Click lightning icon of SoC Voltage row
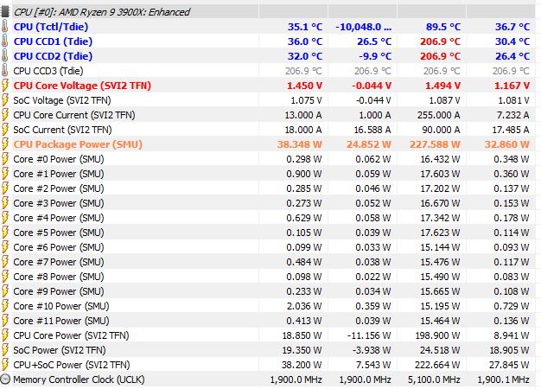The width and height of the screenshot is (541, 389). click(5, 100)
